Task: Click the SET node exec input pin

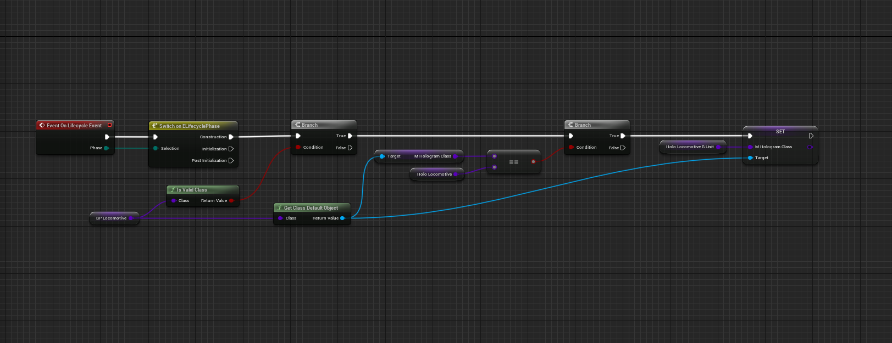Action: click(x=750, y=136)
